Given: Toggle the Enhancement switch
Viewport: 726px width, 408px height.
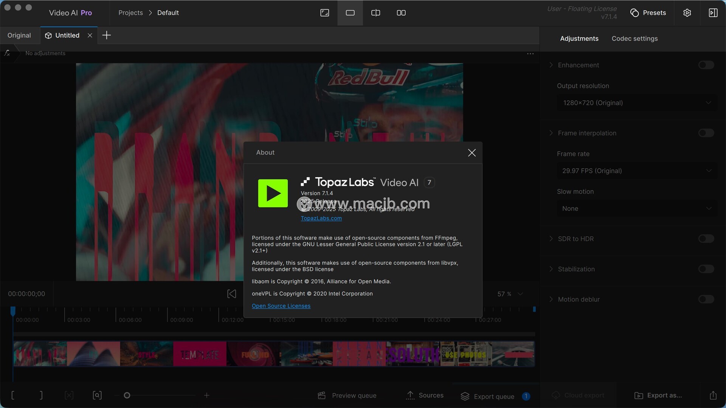Looking at the screenshot, I should pyautogui.click(x=706, y=65).
